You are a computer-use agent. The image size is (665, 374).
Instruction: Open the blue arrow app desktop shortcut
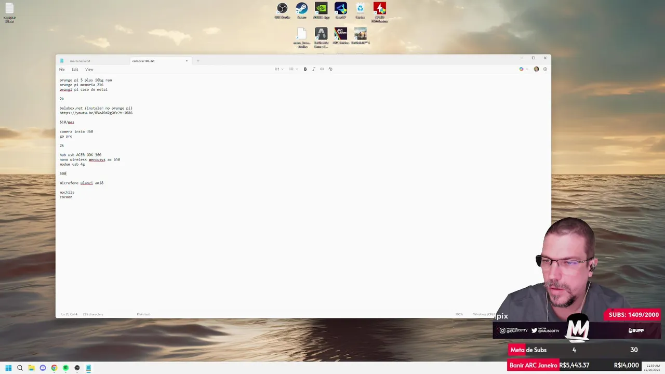pyautogui.click(x=341, y=11)
